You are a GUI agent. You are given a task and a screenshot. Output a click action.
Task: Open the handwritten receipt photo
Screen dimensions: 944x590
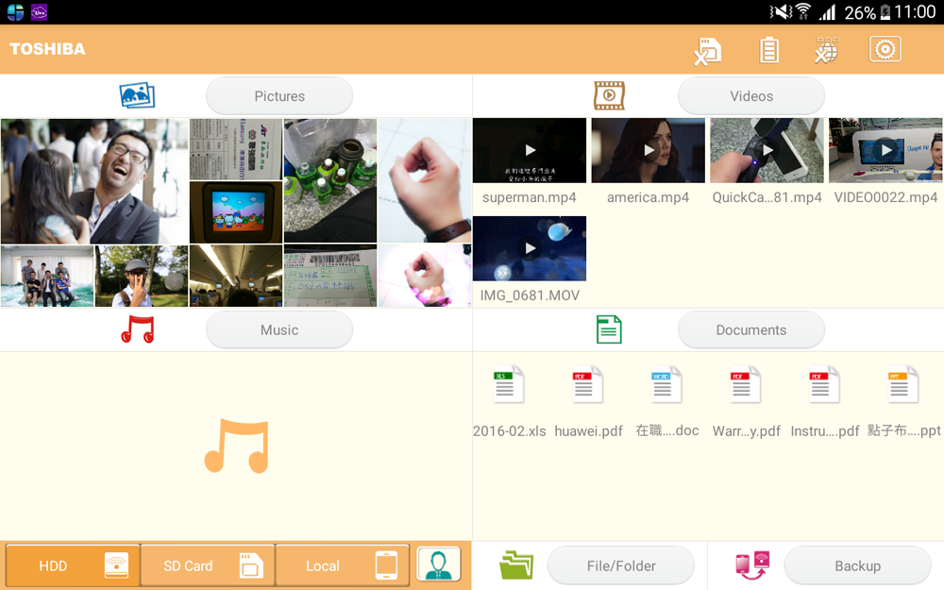pyautogui.click(x=330, y=276)
